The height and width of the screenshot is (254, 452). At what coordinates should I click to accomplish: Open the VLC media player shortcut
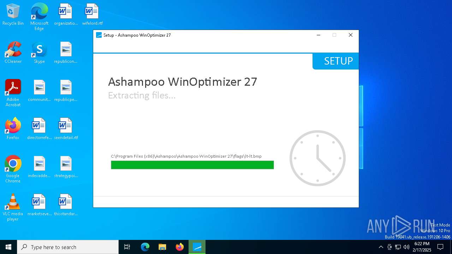[13, 207]
